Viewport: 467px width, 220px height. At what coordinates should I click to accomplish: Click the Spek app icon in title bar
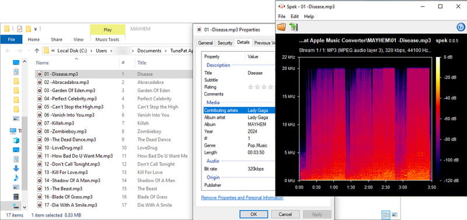tap(281, 6)
